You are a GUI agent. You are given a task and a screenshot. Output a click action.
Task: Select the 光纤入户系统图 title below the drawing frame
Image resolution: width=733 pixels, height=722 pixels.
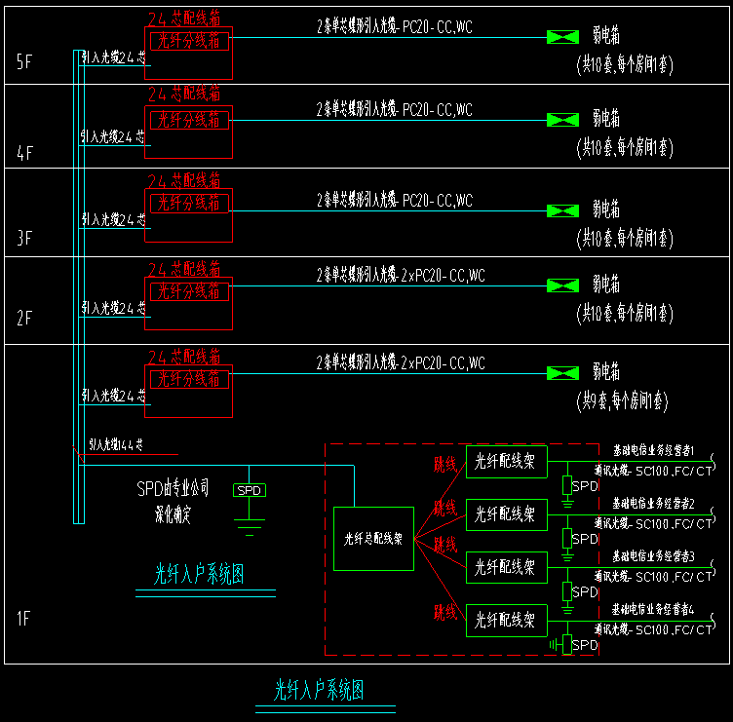pyautogui.click(x=319, y=690)
